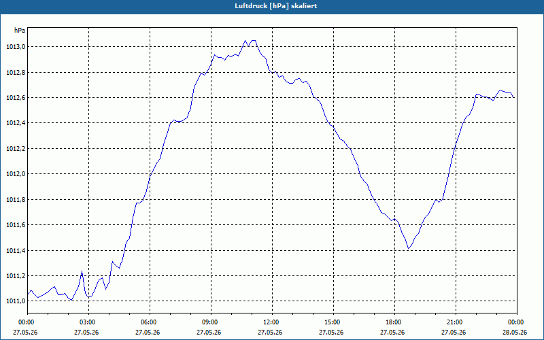Click the 27.05.26 date under 18:00
This screenshot has height=340, width=544.
point(392,333)
